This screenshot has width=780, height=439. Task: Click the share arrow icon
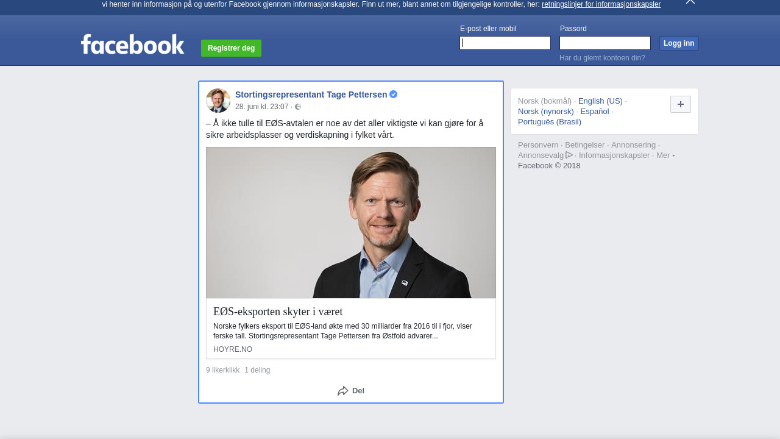click(x=343, y=391)
